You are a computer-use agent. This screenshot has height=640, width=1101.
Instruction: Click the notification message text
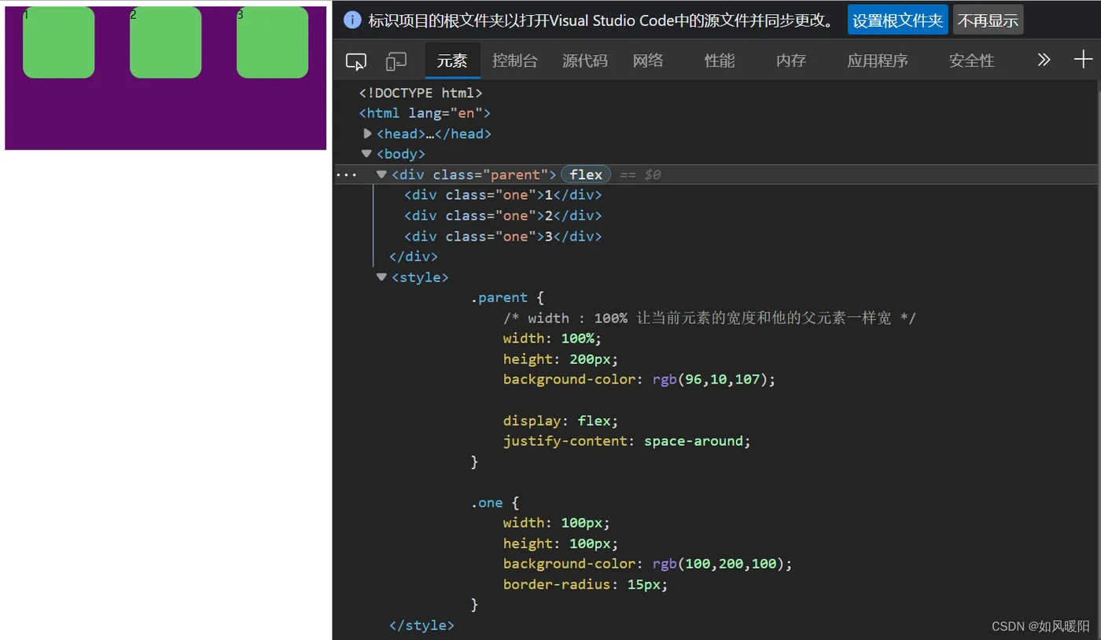pos(602,20)
